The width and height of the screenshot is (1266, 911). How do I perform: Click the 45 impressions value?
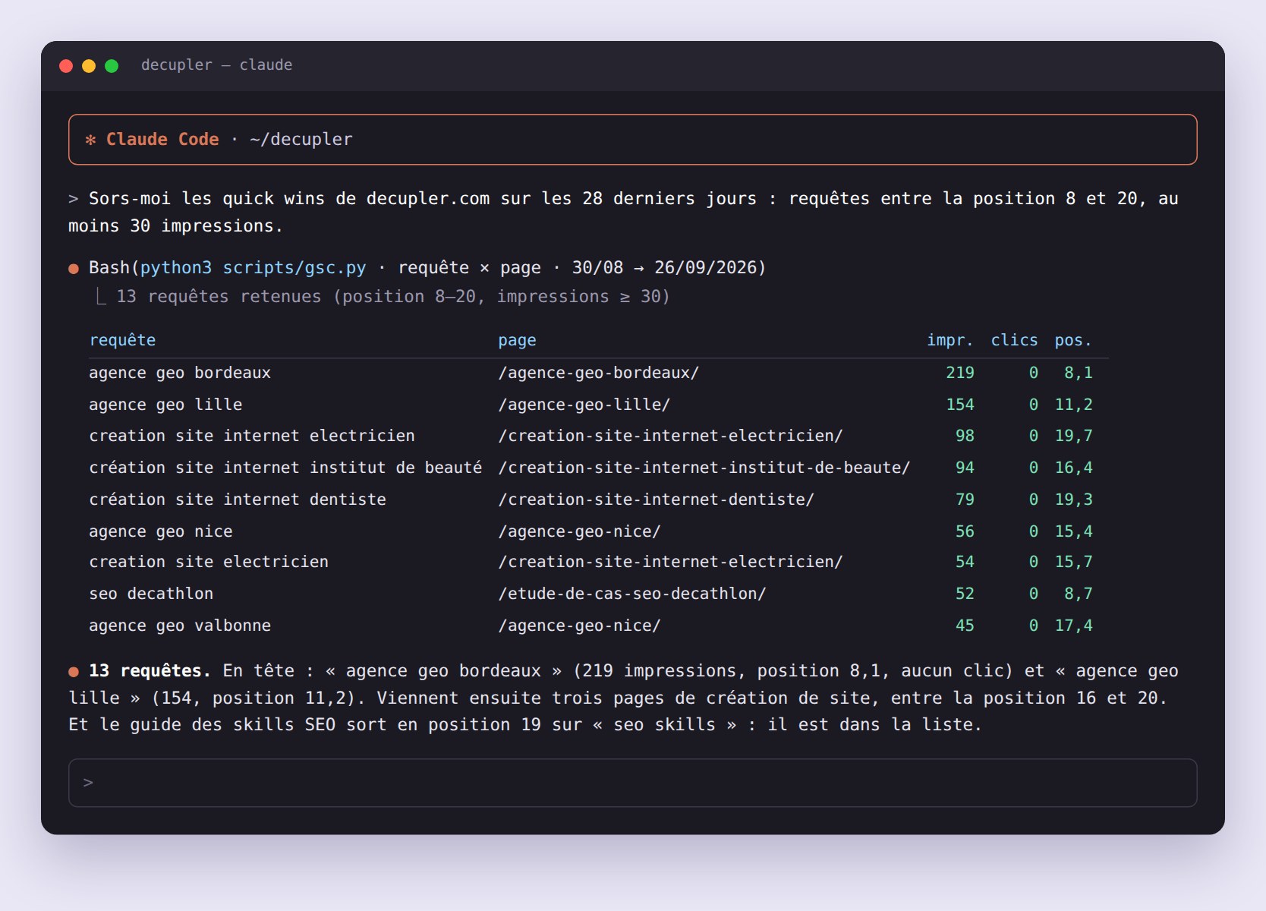tap(965, 626)
